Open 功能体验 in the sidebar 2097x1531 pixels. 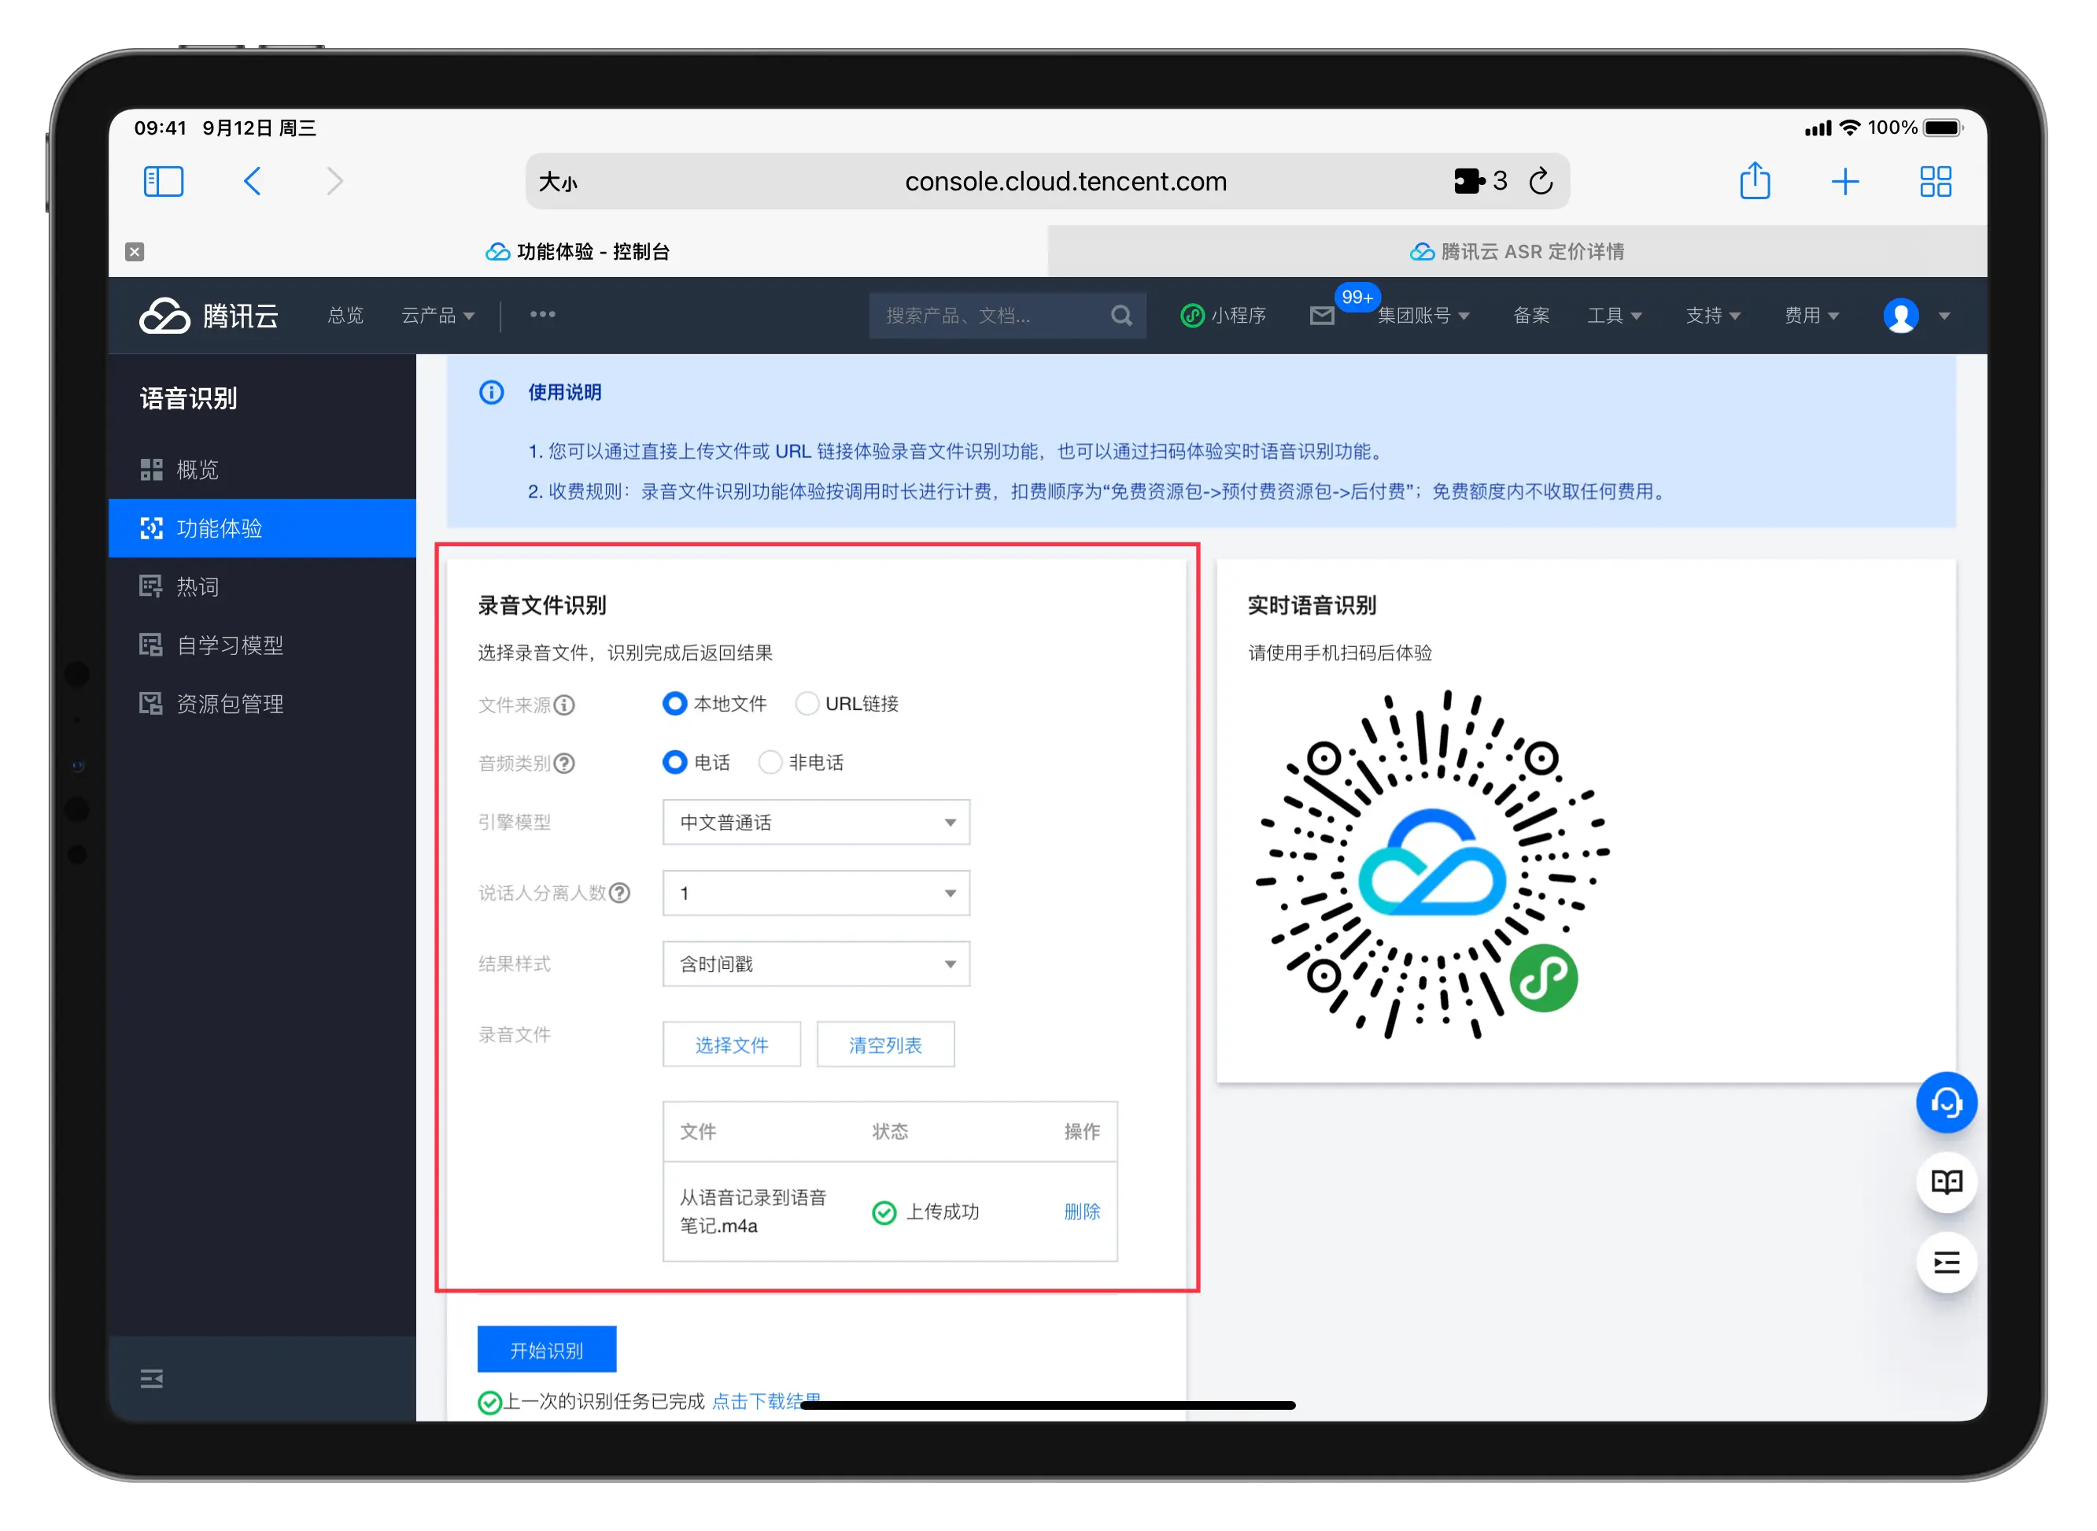[x=262, y=528]
